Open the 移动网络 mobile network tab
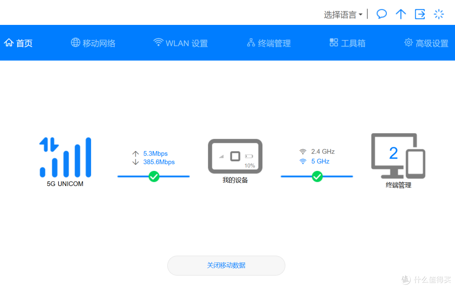455x289 pixels. point(93,43)
